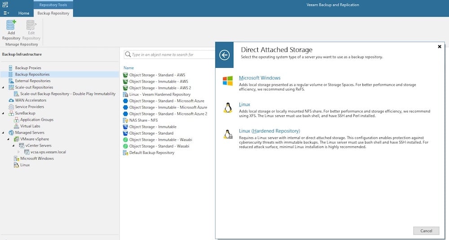This screenshot has height=240, width=449.
Task: Click the Backup Proxies icon
Action: pyautogui.click(x=11, y=68)
